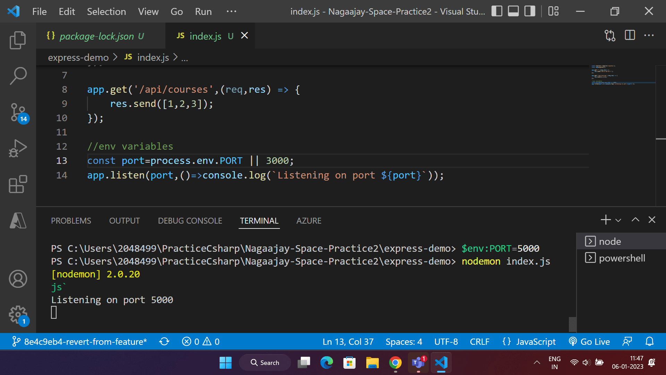The width and height of the screenshot is (666, 375).
Task: Maximize the panel with the chevron
Action: point(635,219)
